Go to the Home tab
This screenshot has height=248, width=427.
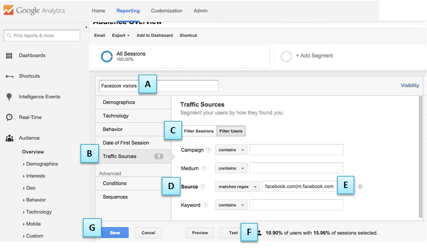pyautogui.click(x=98, y=11)
